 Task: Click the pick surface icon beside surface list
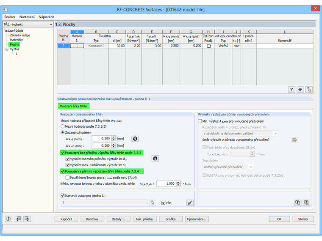pos(153,203)
